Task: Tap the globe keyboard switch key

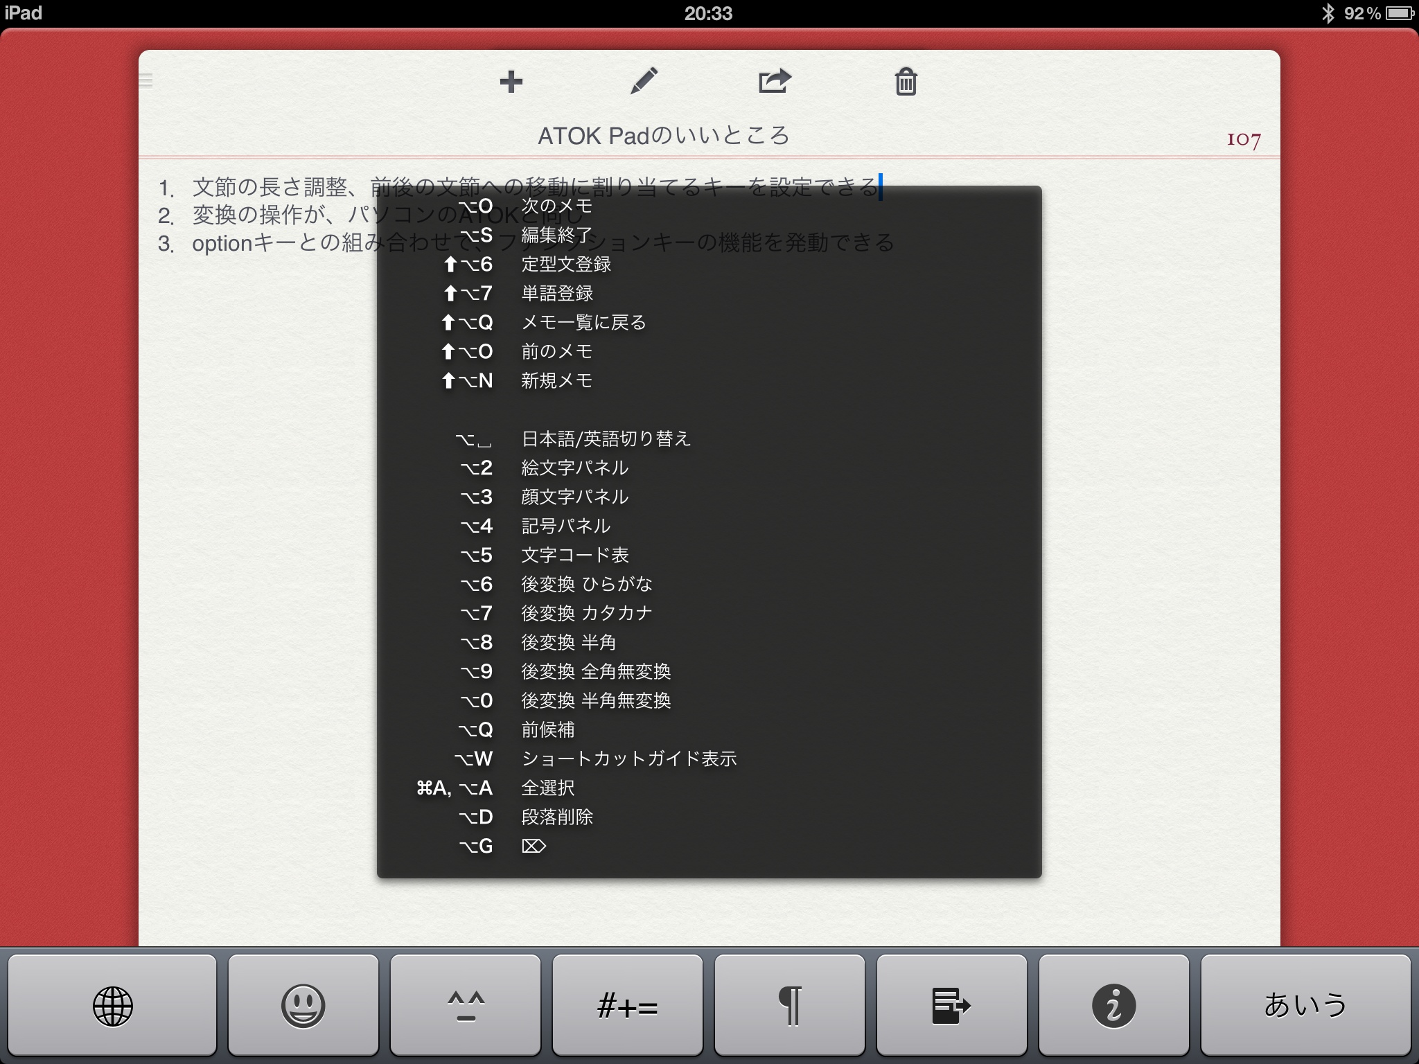Action: click(x=112, y=1005)
